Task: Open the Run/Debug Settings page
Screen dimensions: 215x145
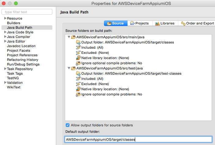Action: (23, 64)
